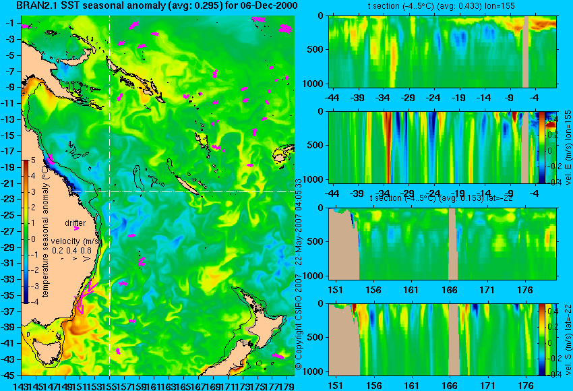The image size is (573, 391).
Task: Click the velocity scale arrowheads in the legend
Action: coord(76,259)
